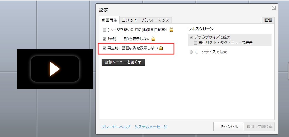
Task: Switch to the パフォーマンス tab
Action: point(156,20)
